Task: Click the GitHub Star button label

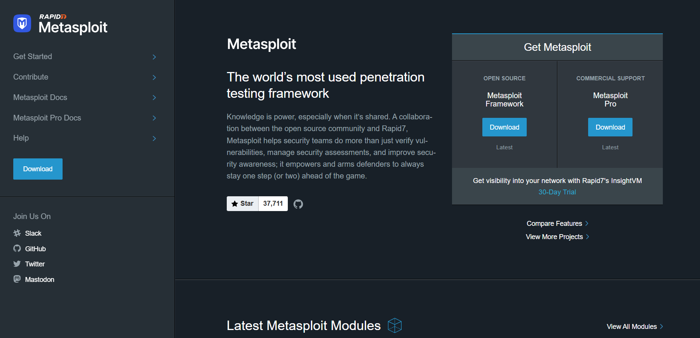Action: [243, 203]
